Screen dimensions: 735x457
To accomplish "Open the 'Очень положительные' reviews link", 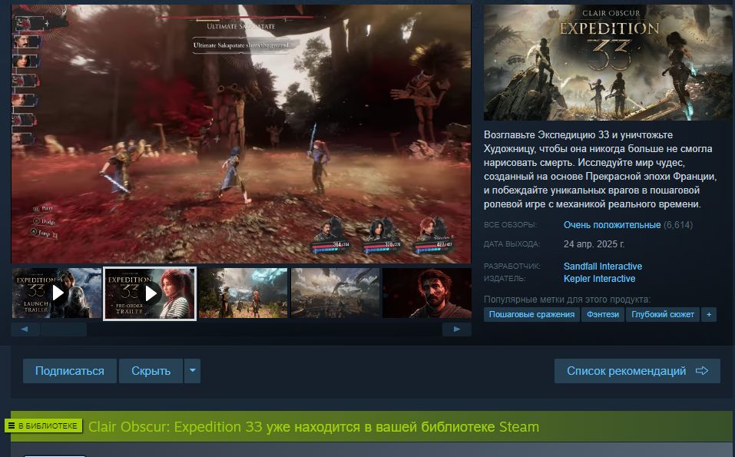I will click(x=611, y=225).
